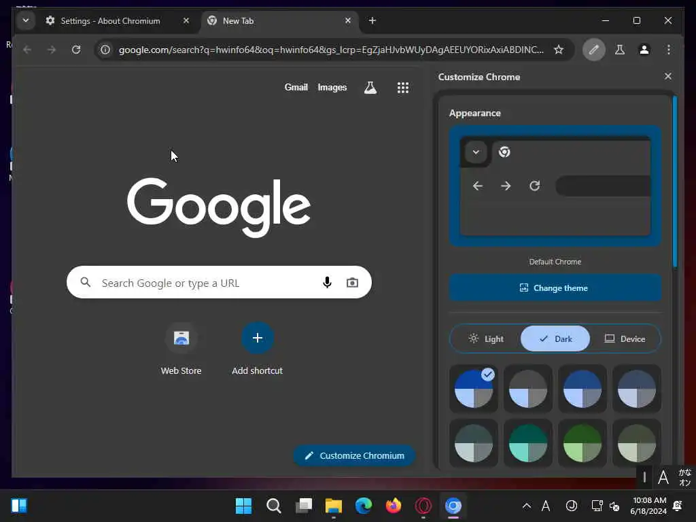Click the address bar URL text
Viewport: 696px width, 522px height.
[331, 50]
